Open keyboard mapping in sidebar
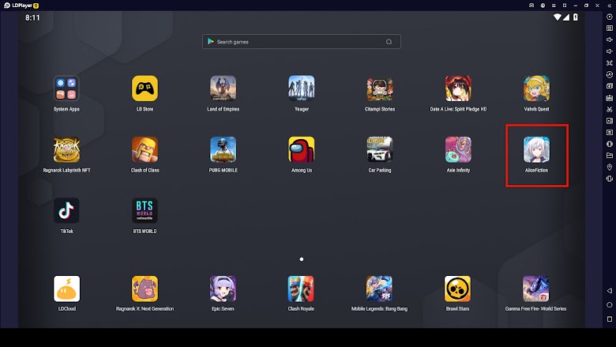The height and width of the screenshot is (347, 616). pyautogui.click(x=610, y=28)
